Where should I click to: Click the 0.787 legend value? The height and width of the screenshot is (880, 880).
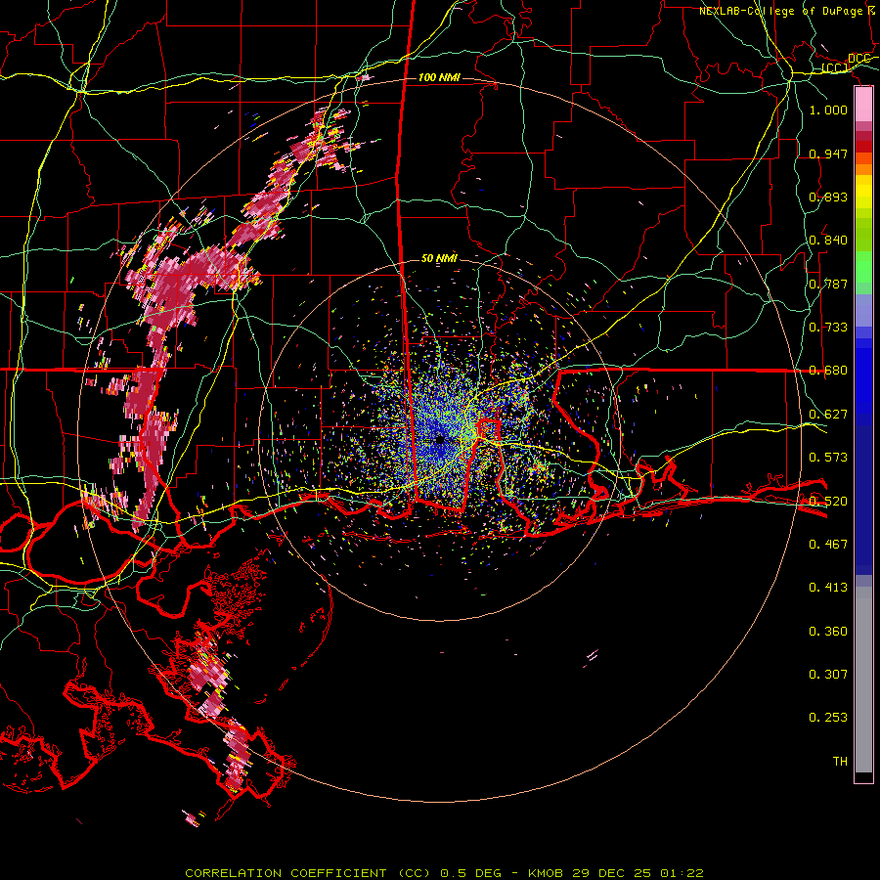tap(828, 284)
